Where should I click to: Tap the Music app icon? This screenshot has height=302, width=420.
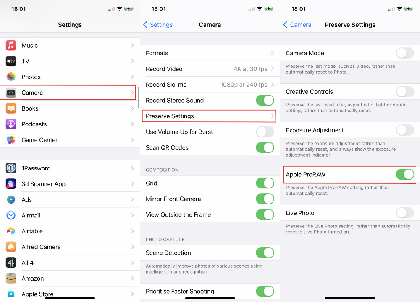tap(11, 45)
